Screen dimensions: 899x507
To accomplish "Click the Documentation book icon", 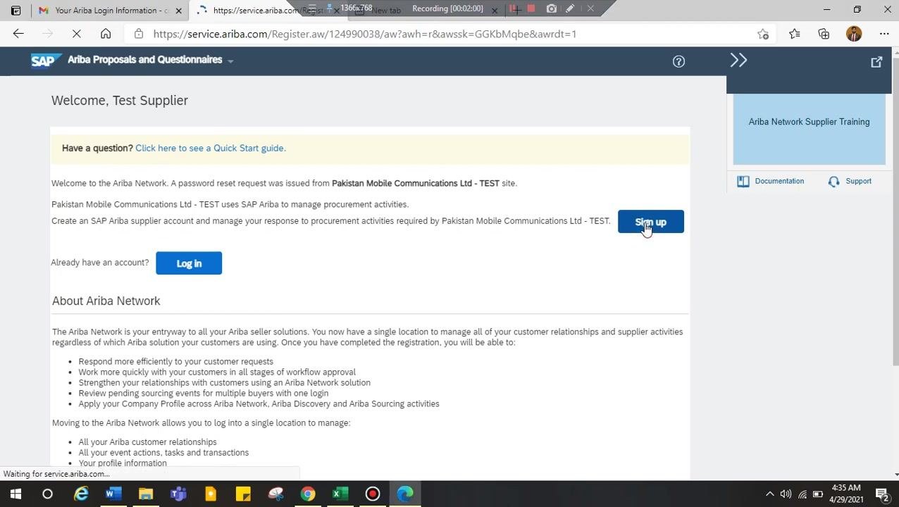I will click(x=743, y=182).
